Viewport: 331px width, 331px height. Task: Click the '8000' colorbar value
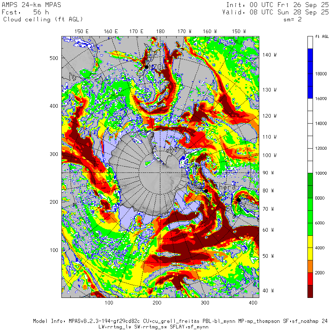pyautogui.click(x=320, y=198)
